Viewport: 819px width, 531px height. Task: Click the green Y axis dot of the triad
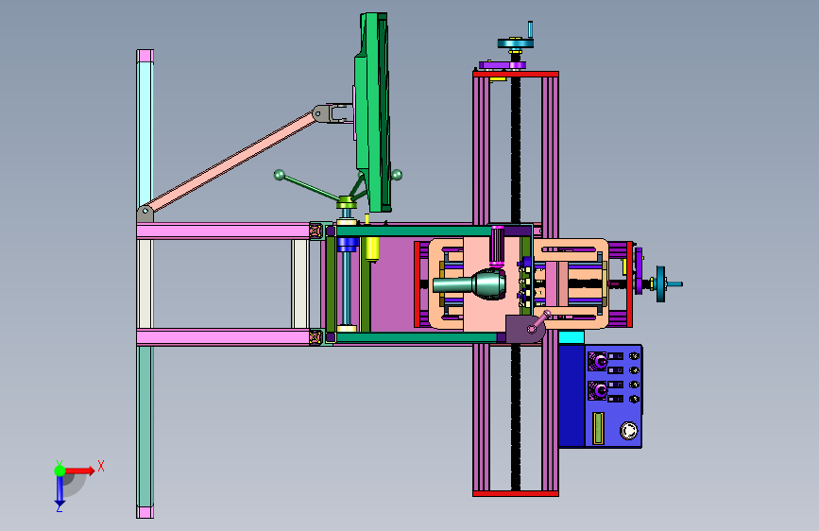coord(60,471)
